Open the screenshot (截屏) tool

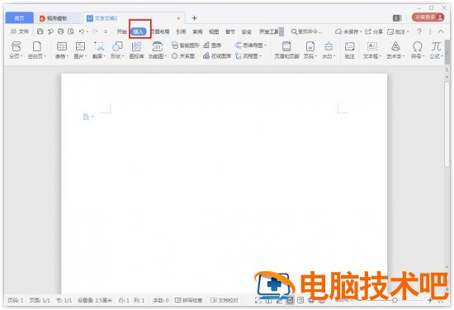[x=99, y=50]
